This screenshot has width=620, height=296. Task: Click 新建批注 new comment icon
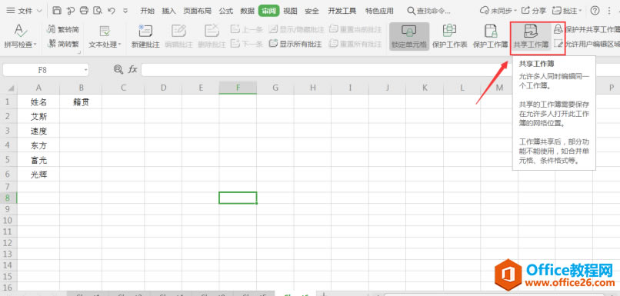click(145, 31)
